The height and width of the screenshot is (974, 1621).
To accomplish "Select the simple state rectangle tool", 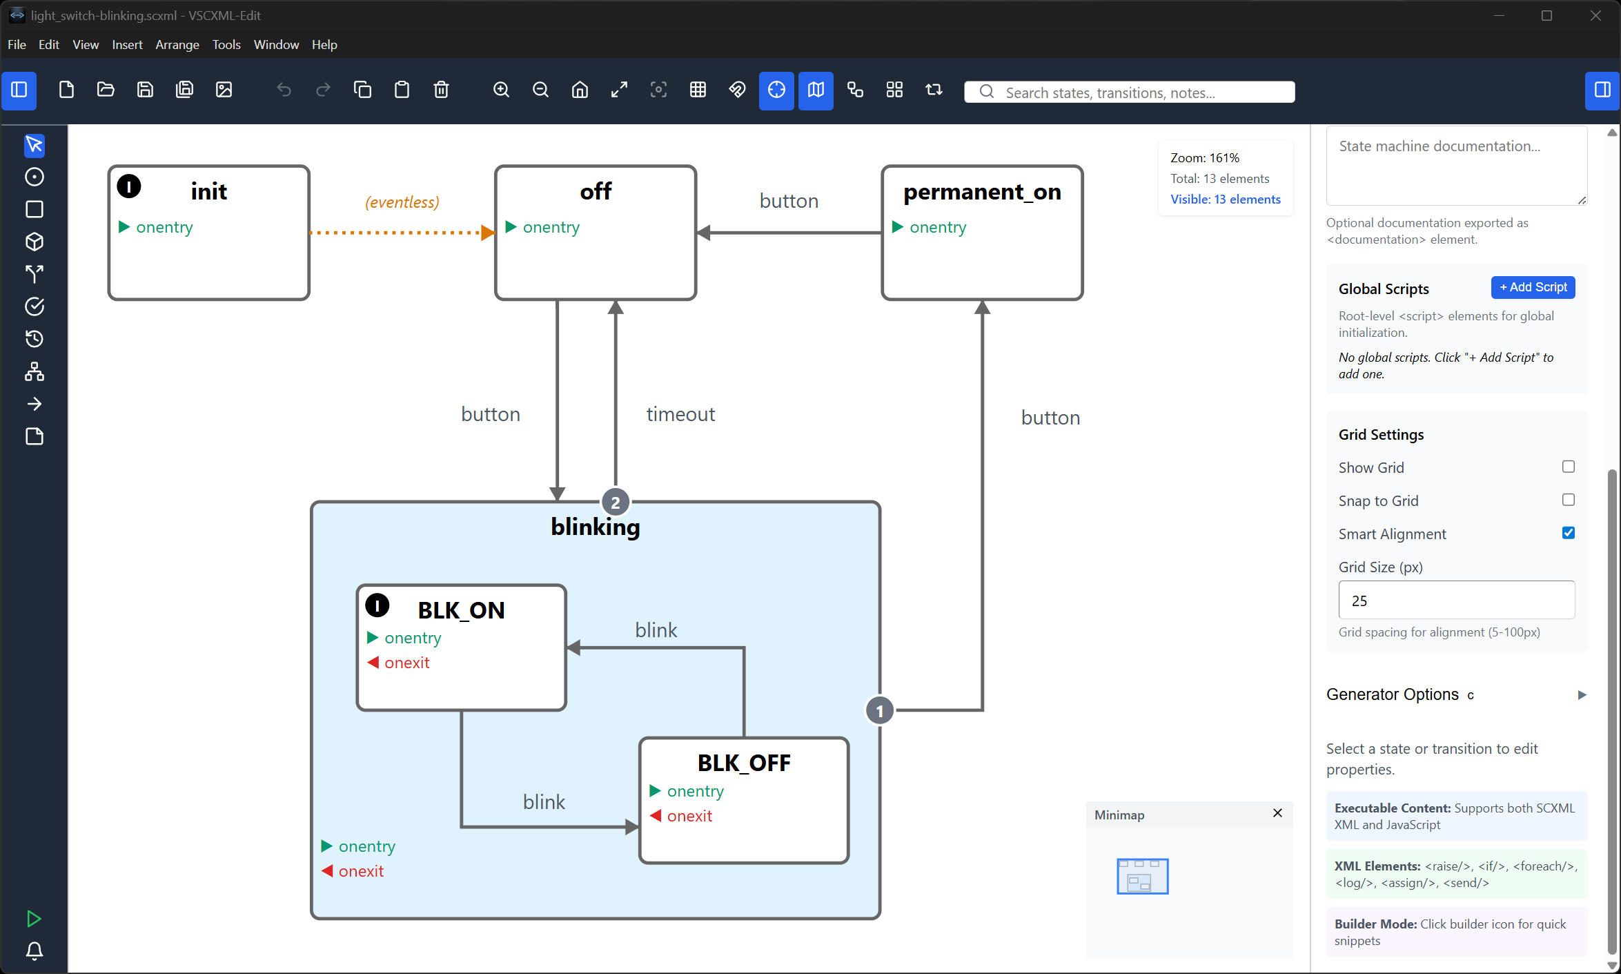I will click(34, 209).
